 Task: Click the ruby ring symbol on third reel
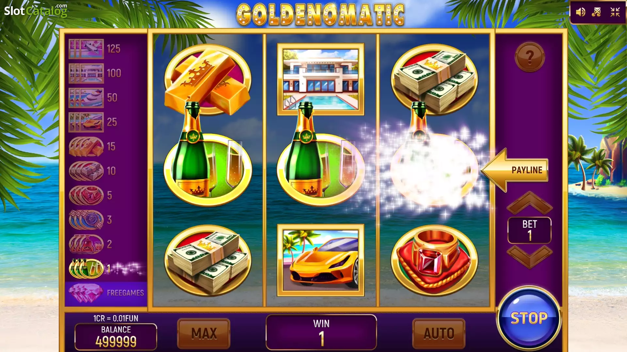click(x=434, y=260)
